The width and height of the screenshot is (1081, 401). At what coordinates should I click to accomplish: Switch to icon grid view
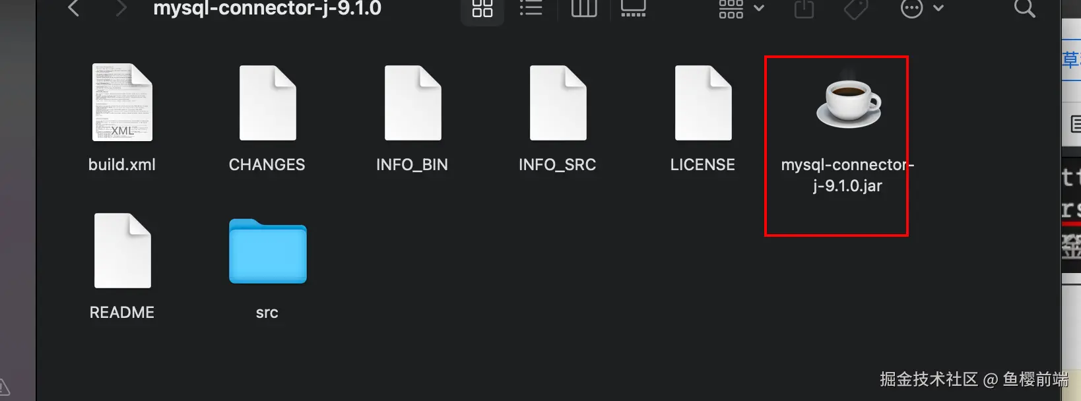point(482,9)
